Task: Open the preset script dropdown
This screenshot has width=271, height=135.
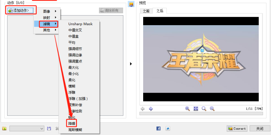Action: pyautogui.click(x=27, y=129)
